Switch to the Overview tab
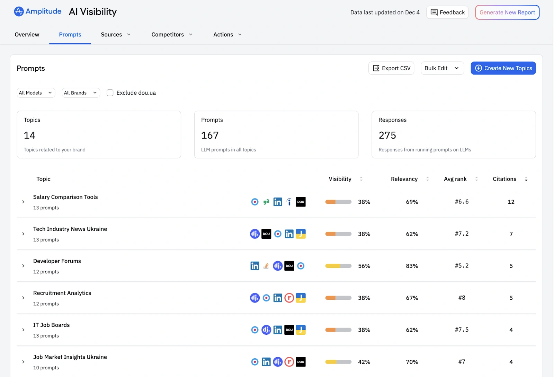554x377 pixels. (27, 35)
